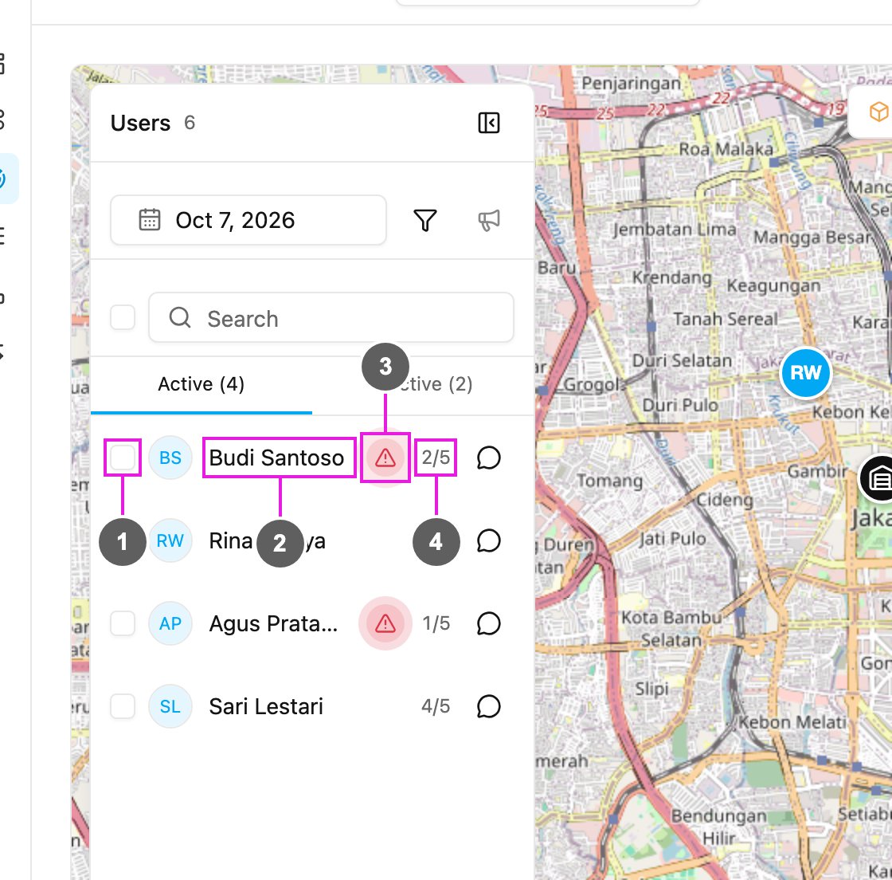This screenshot has width=892, height=880.
Task: Click the Tanah Sereal map label
Action: 726,320
